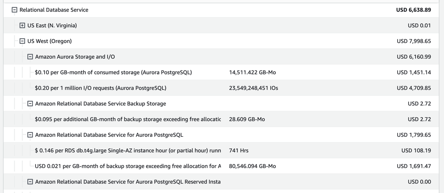Click the USD 6,160.99 amount
This screenshot has height=193, width=444.
click(414, 57)
